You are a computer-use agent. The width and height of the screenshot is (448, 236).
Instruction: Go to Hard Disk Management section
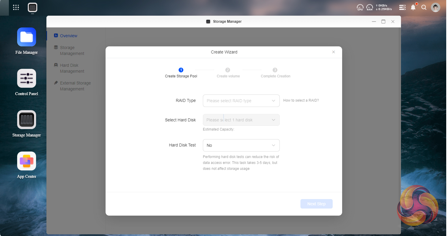72,68
